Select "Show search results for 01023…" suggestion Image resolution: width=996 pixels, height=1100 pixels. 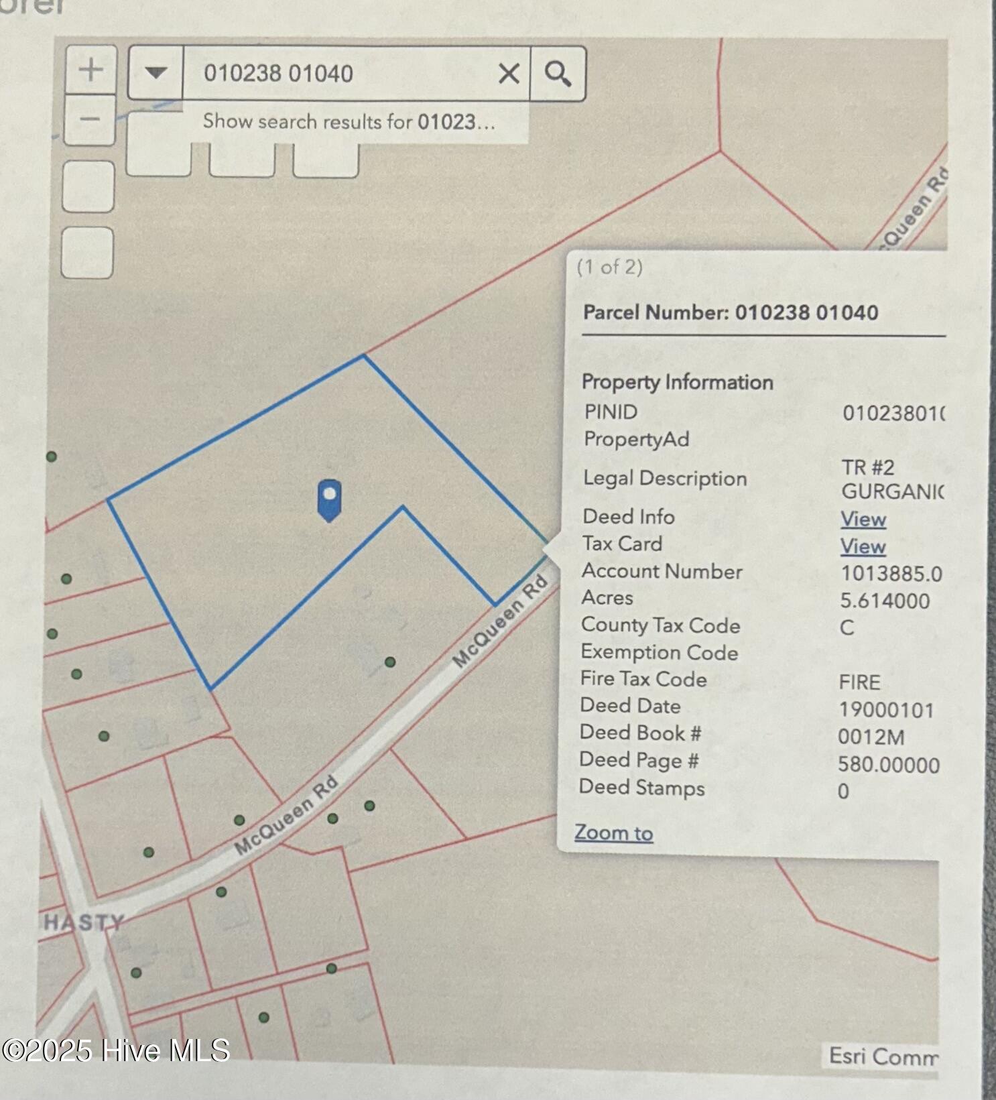349,121
